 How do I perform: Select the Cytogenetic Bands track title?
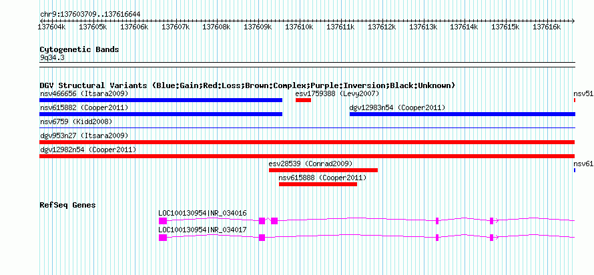(79, 49)
